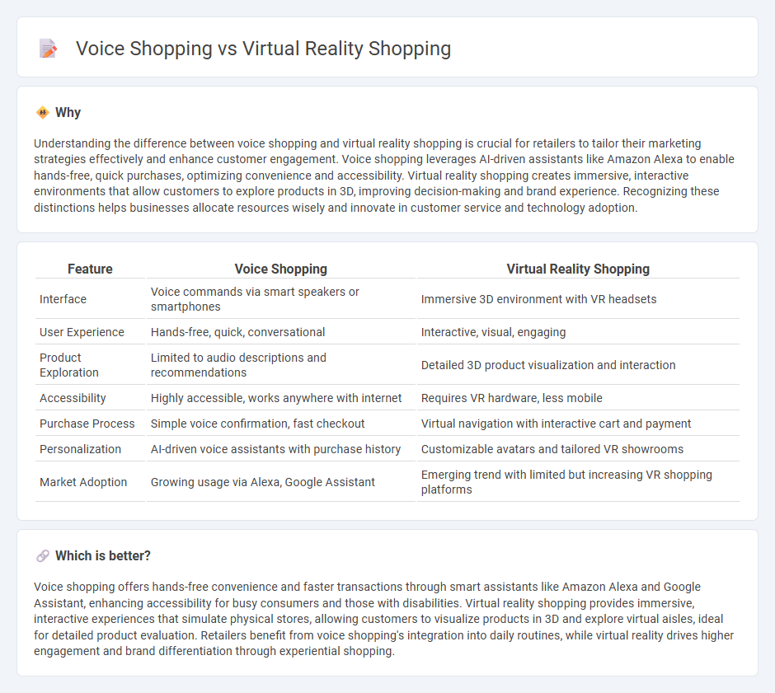This screenshot has width=775, height=693.
Task: Click the 'Voice Shopping' column header
Action: tap(281, 269)
